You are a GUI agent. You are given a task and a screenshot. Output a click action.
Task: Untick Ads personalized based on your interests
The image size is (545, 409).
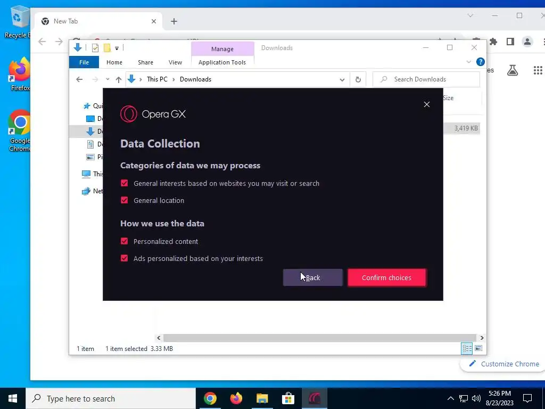coord(124,258)
